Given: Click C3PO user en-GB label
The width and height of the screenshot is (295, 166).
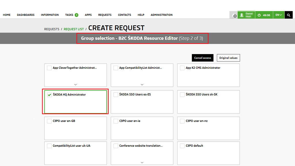Looking at the screenshot, I should click(64, 121).
